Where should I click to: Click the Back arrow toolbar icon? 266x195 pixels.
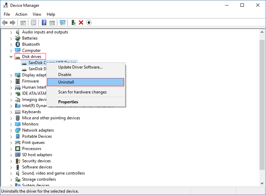[5, 22]
